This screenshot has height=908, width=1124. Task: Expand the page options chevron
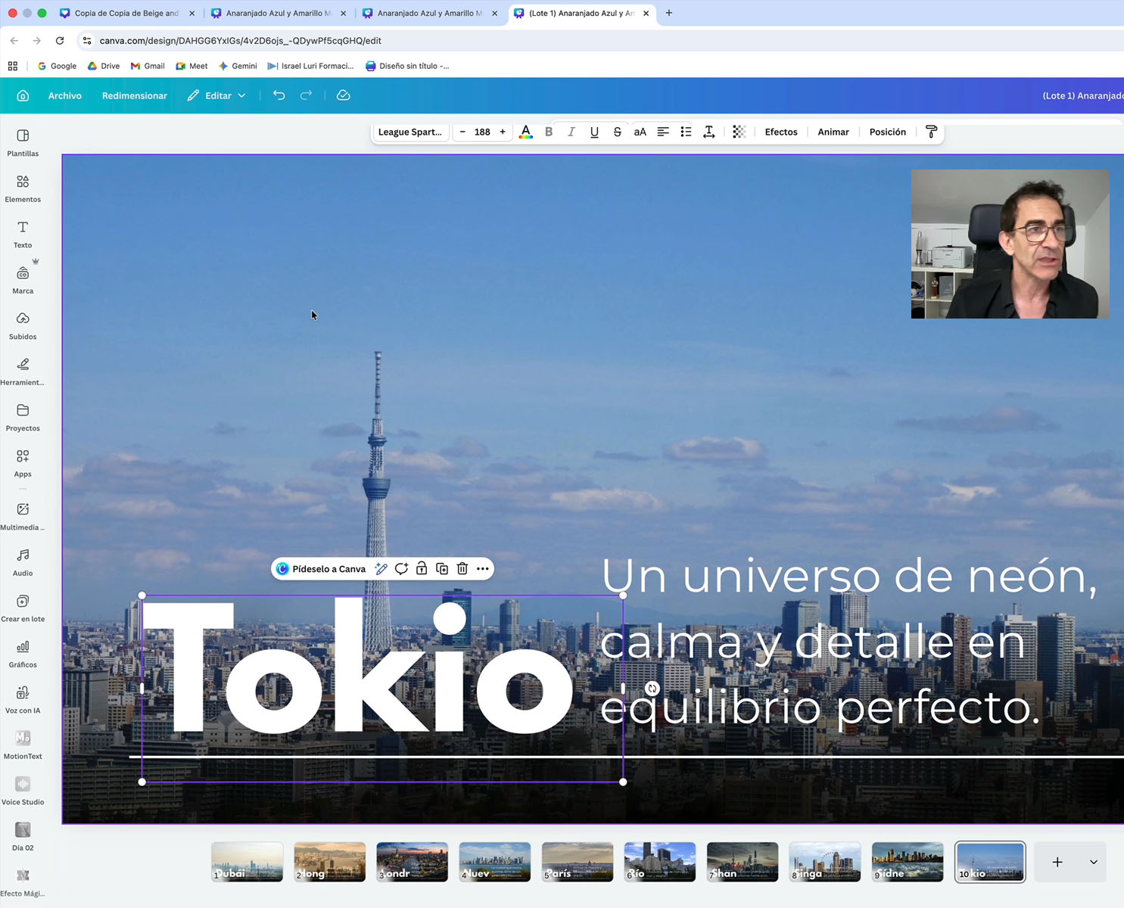coord(1094,862)
